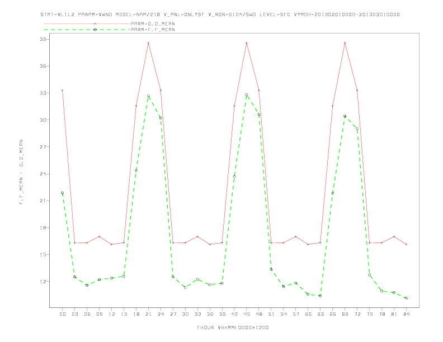Viewport: 443px width, 342px height.
Task: Click x-axis tick label 57
Action: tap(296, 314)
